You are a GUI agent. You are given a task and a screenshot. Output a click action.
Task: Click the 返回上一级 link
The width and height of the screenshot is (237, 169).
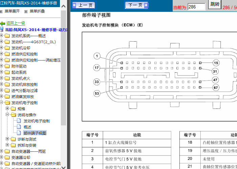pyautogui.click(x=16, y=23)
